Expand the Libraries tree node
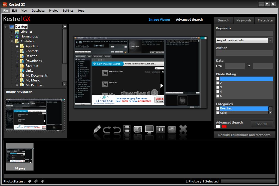The height and width of the screenshot is (186, 279). point(12,32)
